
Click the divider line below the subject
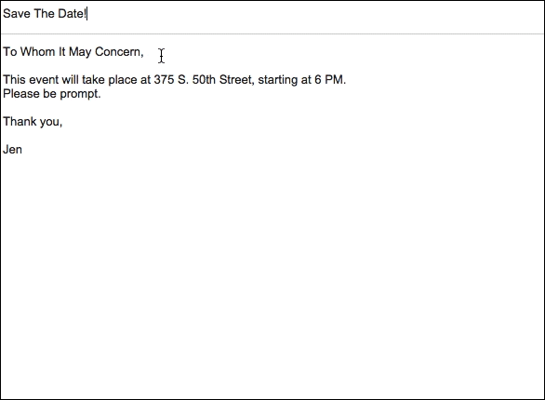pos(272,34)
